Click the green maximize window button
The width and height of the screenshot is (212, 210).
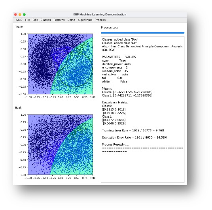(25, 15)
